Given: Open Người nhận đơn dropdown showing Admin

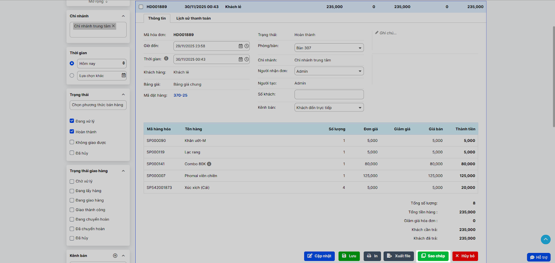Looking at the screenshot, I should (x=329, y=71).
